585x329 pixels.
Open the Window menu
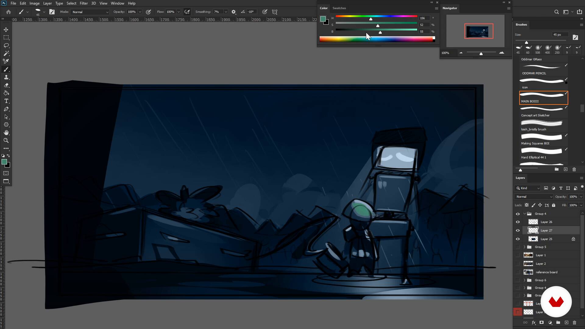tap(117, 3)
